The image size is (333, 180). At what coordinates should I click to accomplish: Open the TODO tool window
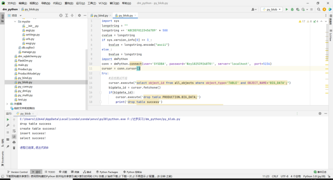[50, 172]
